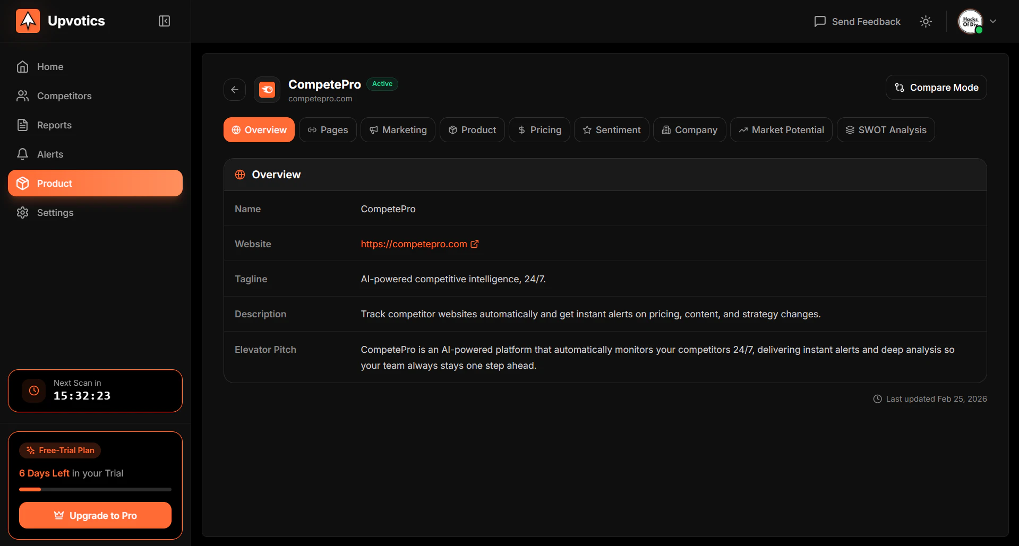
Task: Click the Tagline value text
Action: click(x=453, y=279)
